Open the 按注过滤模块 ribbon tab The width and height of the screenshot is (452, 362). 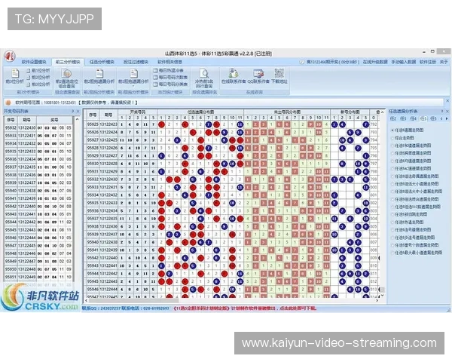(x=134, y=60)
